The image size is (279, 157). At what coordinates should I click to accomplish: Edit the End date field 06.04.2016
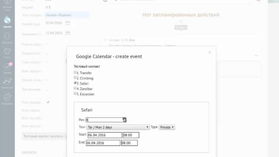(103, 143)
